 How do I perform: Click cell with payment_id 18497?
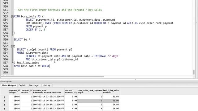click(x=14, y=105)
